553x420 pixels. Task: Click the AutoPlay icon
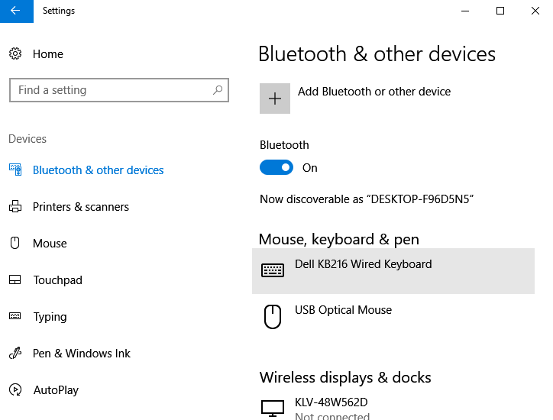coord(15,389)
